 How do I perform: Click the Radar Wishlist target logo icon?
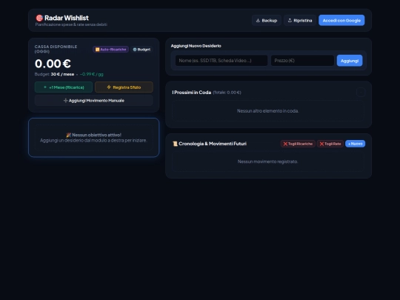39,18
